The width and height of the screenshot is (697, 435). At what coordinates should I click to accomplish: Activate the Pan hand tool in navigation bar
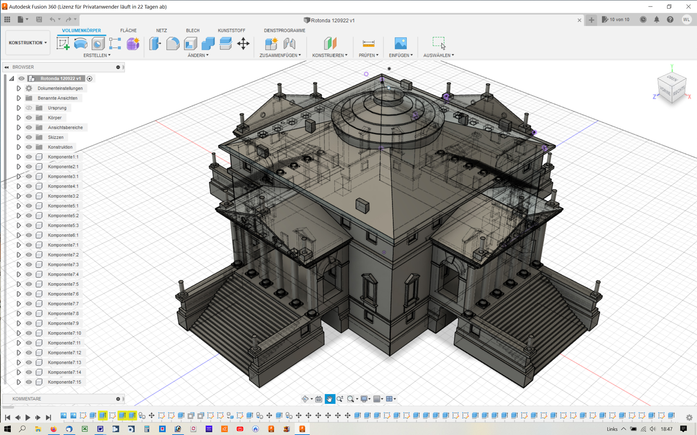point(330,399)
